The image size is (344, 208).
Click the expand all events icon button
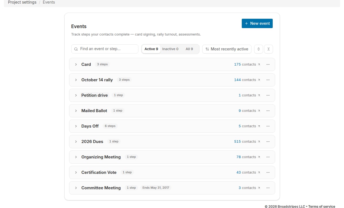pos(259,49)
